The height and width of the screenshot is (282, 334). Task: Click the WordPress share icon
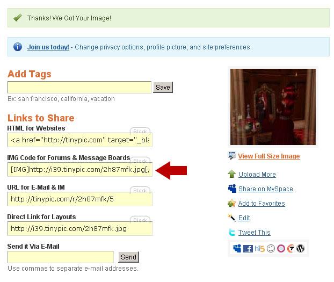(301, 249)
